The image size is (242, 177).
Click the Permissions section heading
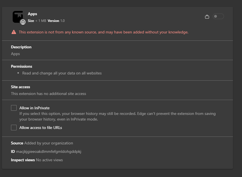(x=21, y=66)
